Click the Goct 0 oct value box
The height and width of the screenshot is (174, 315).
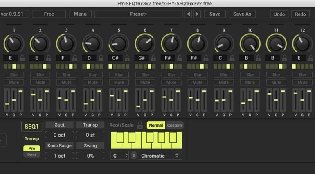[x=59, y=135]
